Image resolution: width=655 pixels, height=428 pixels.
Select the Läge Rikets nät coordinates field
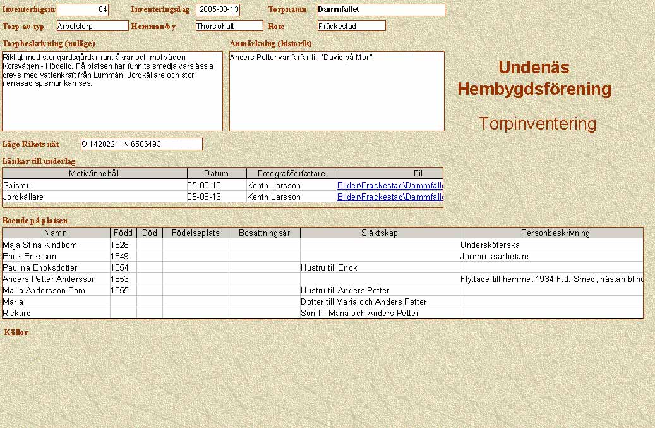tap(141, 144)
